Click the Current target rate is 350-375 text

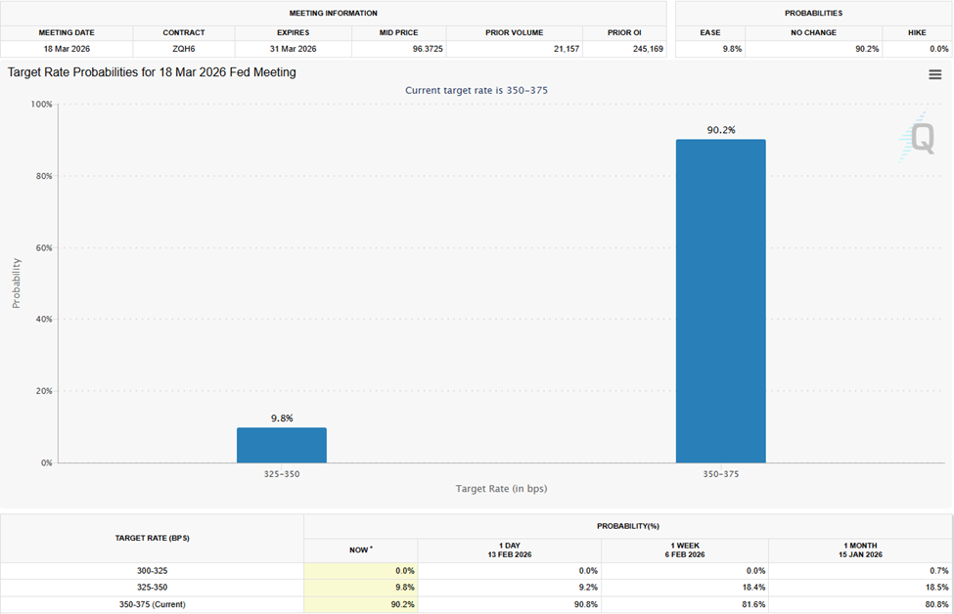coord(477,89)
